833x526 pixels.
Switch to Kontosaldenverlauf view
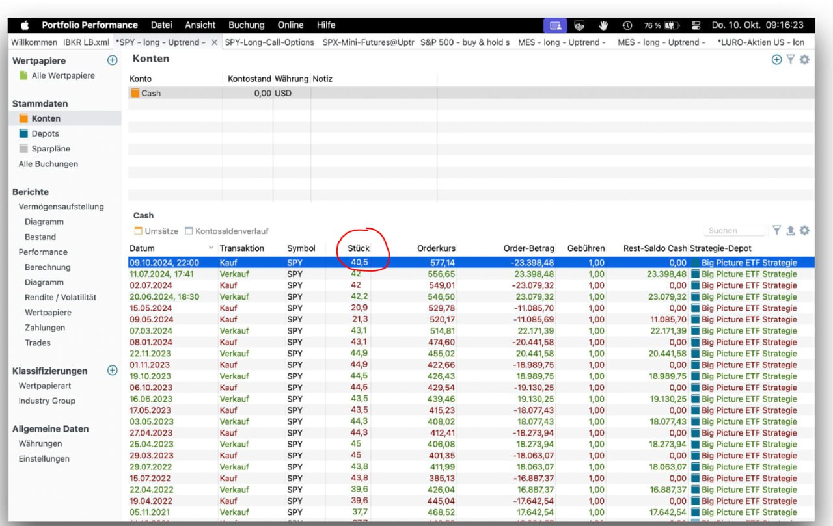coord(226,231)
